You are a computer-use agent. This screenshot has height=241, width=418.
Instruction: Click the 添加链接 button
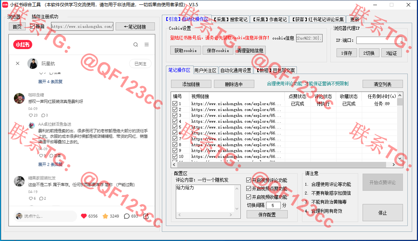[191, 84]
